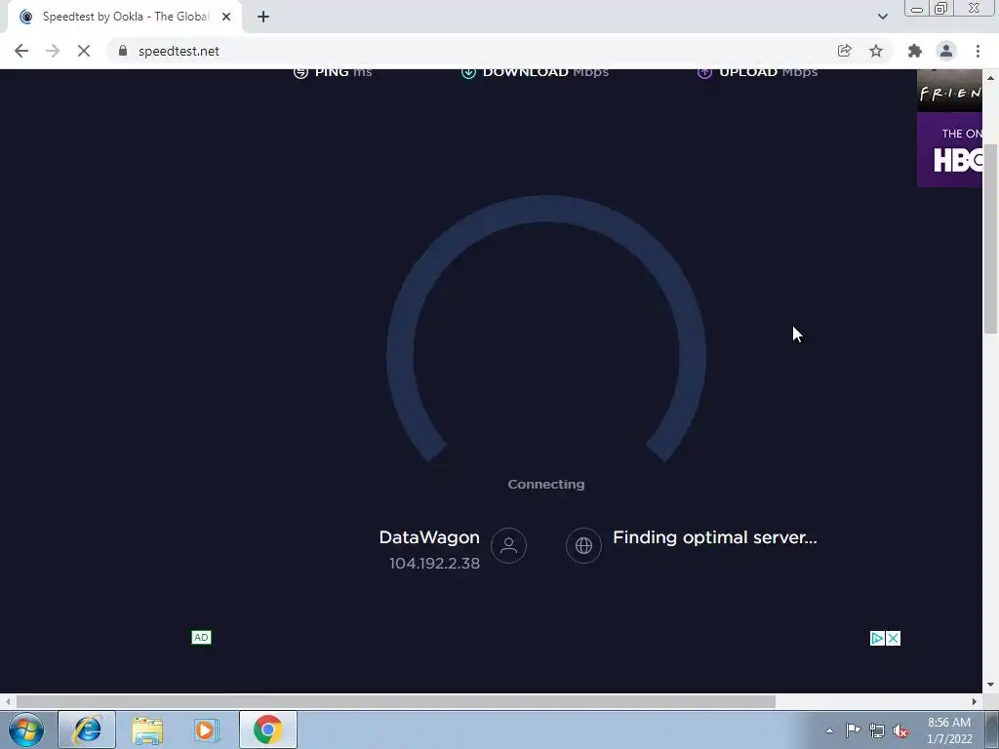999x749 pixels.
Task: Click Finding optimal server text
Action: click(x=715, y=537)
